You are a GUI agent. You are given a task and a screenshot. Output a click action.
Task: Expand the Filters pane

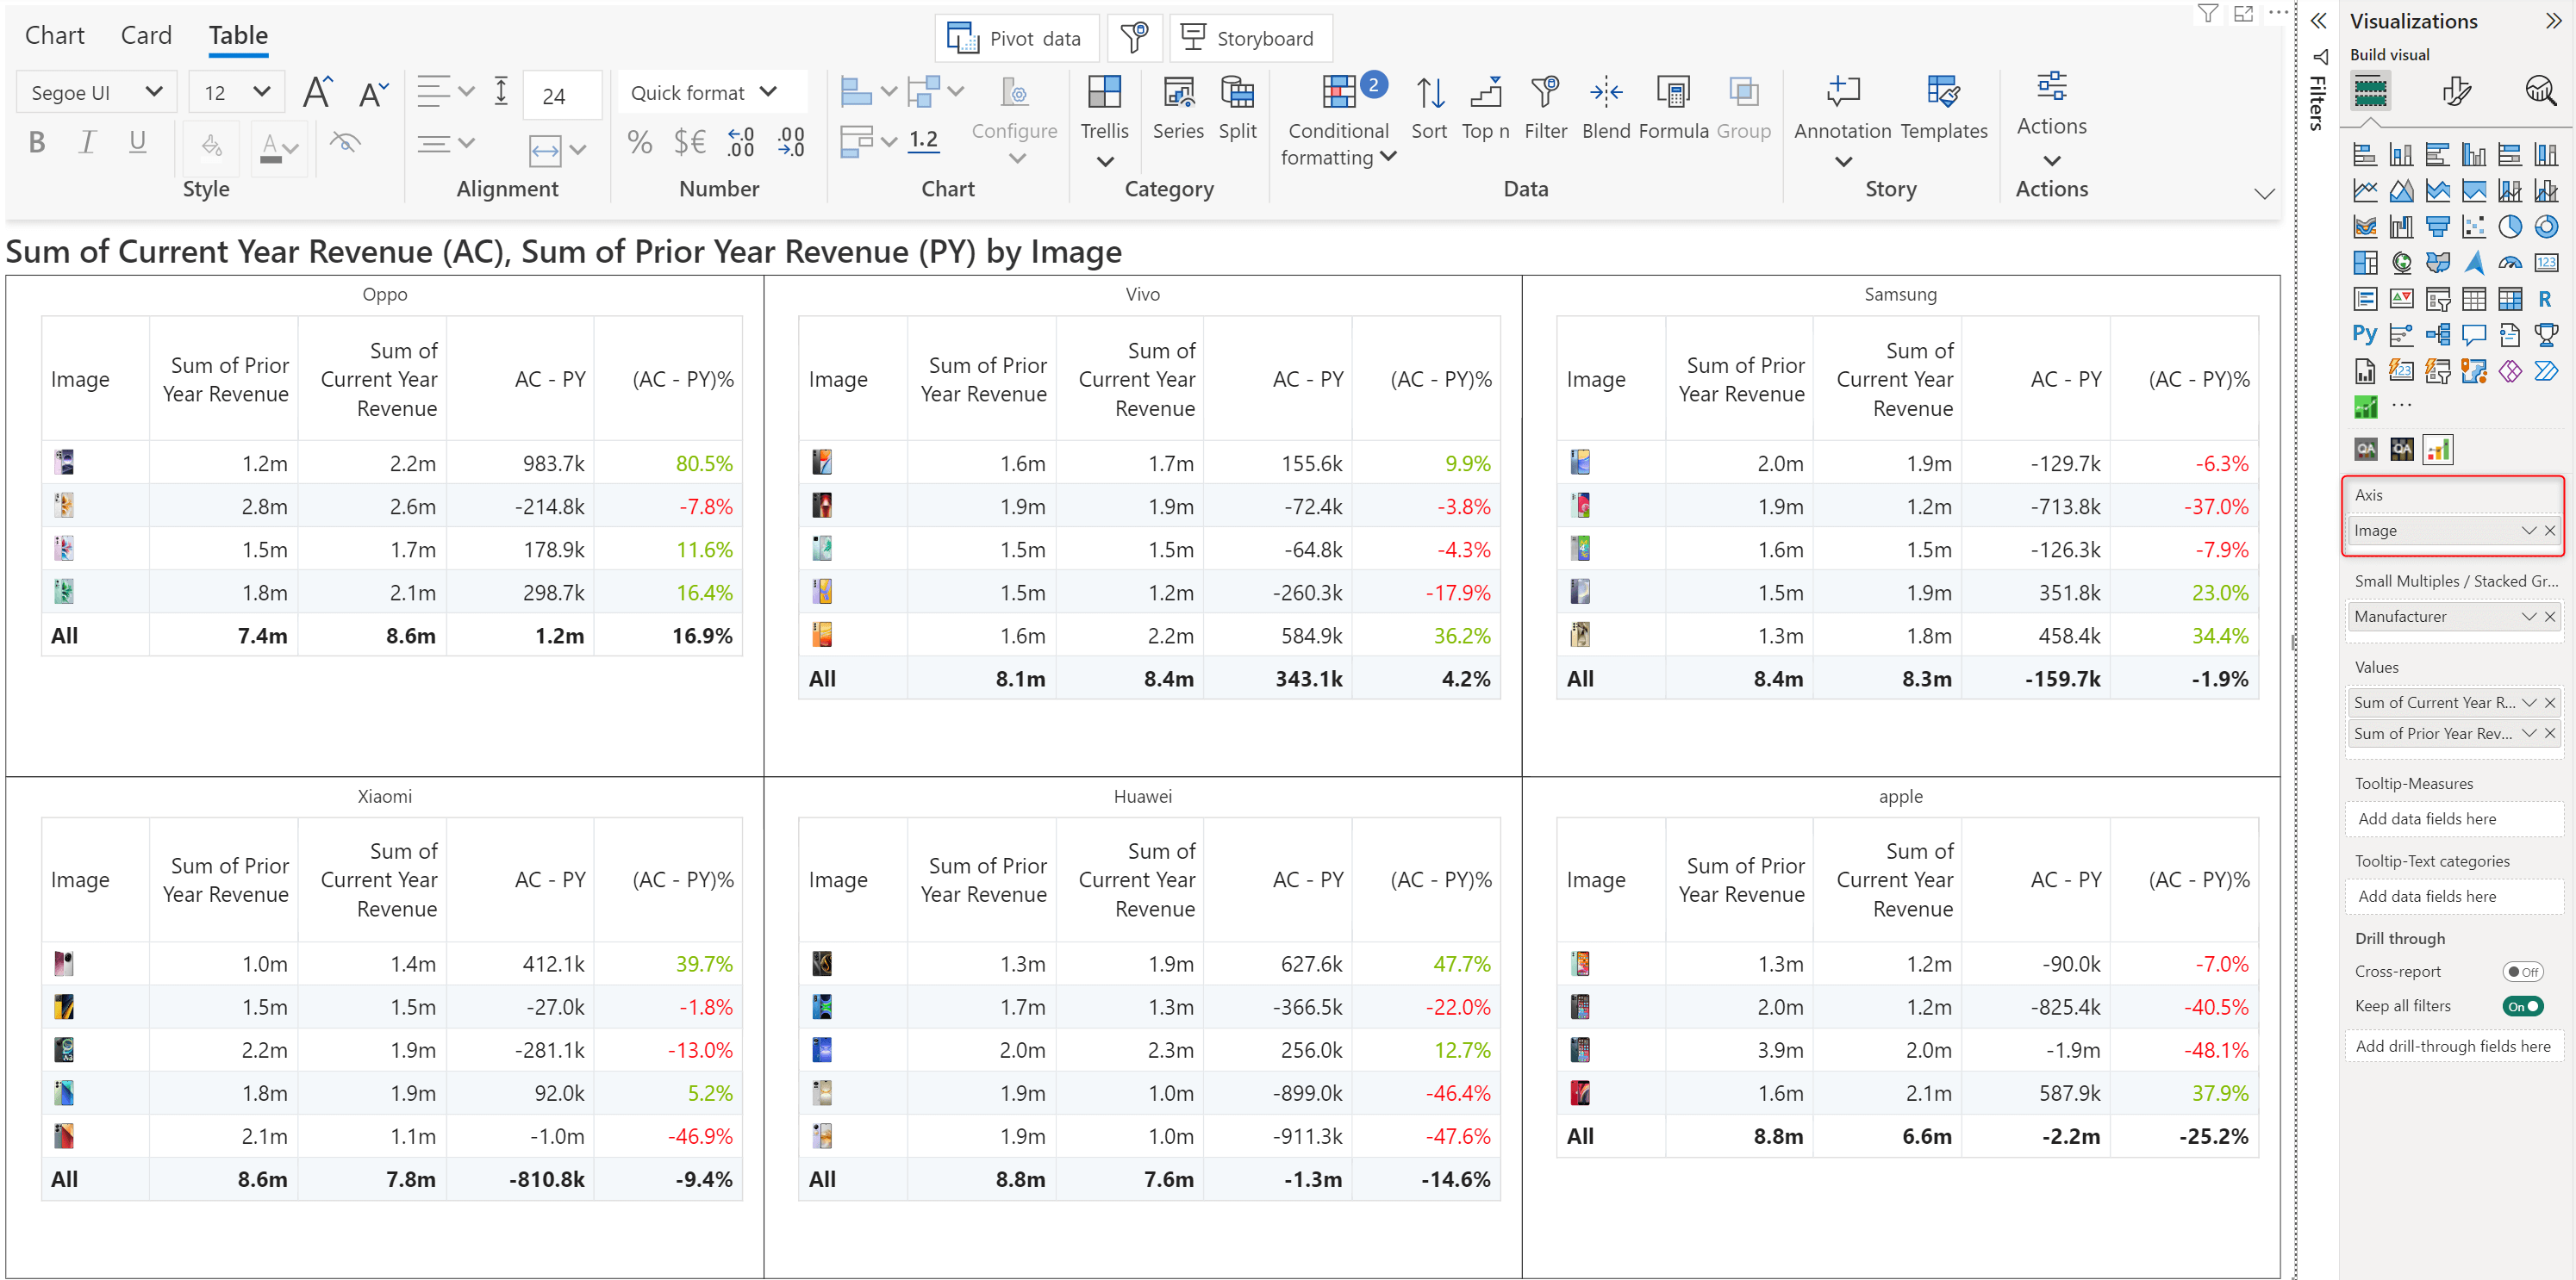2318,21
